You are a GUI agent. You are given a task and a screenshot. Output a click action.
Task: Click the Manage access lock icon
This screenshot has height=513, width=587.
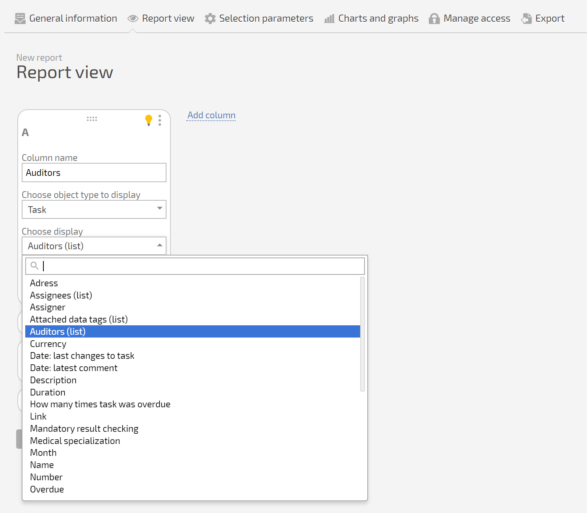tap(434, 19)
